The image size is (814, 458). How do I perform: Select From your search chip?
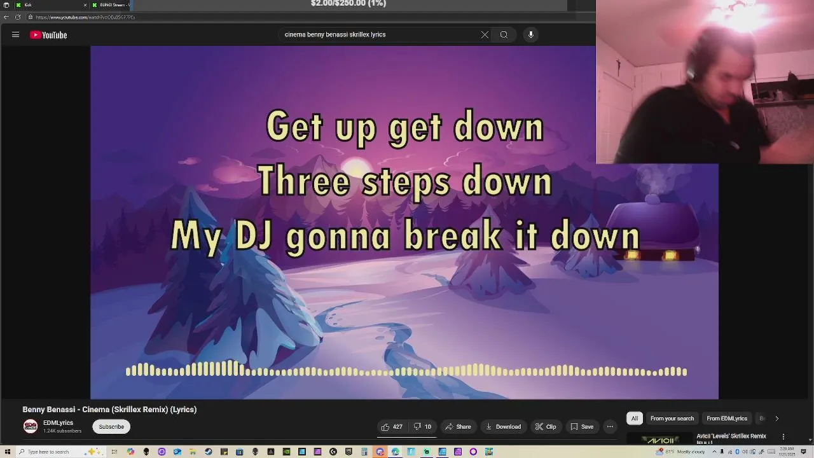coord(672,419)
